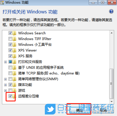This screenshot has width=117, height=116.
Task: Uncheck the 远程差分压缩 checkbox
Action: coord(10,96)
